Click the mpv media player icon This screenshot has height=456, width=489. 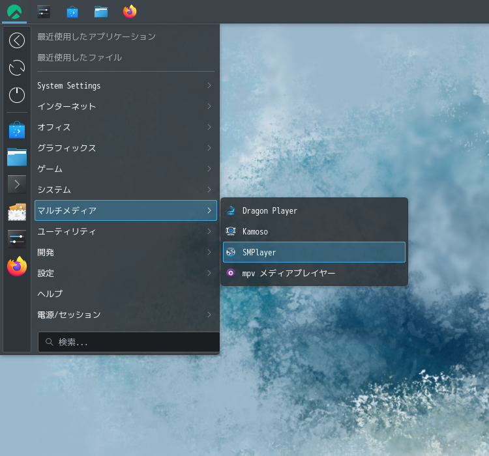(x=231, y=273)
